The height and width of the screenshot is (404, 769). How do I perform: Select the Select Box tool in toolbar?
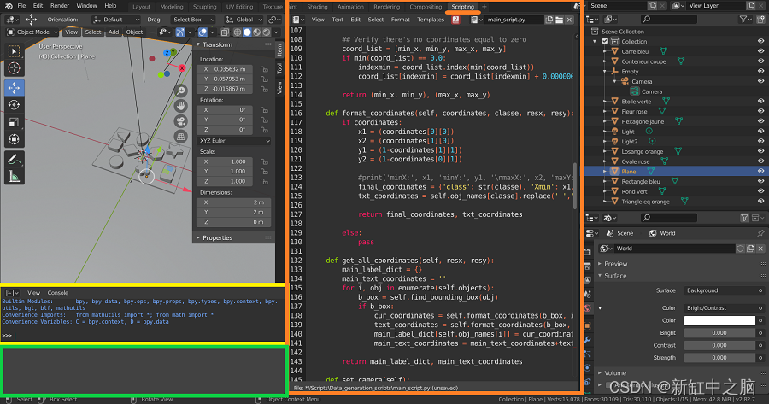point(15,51)
